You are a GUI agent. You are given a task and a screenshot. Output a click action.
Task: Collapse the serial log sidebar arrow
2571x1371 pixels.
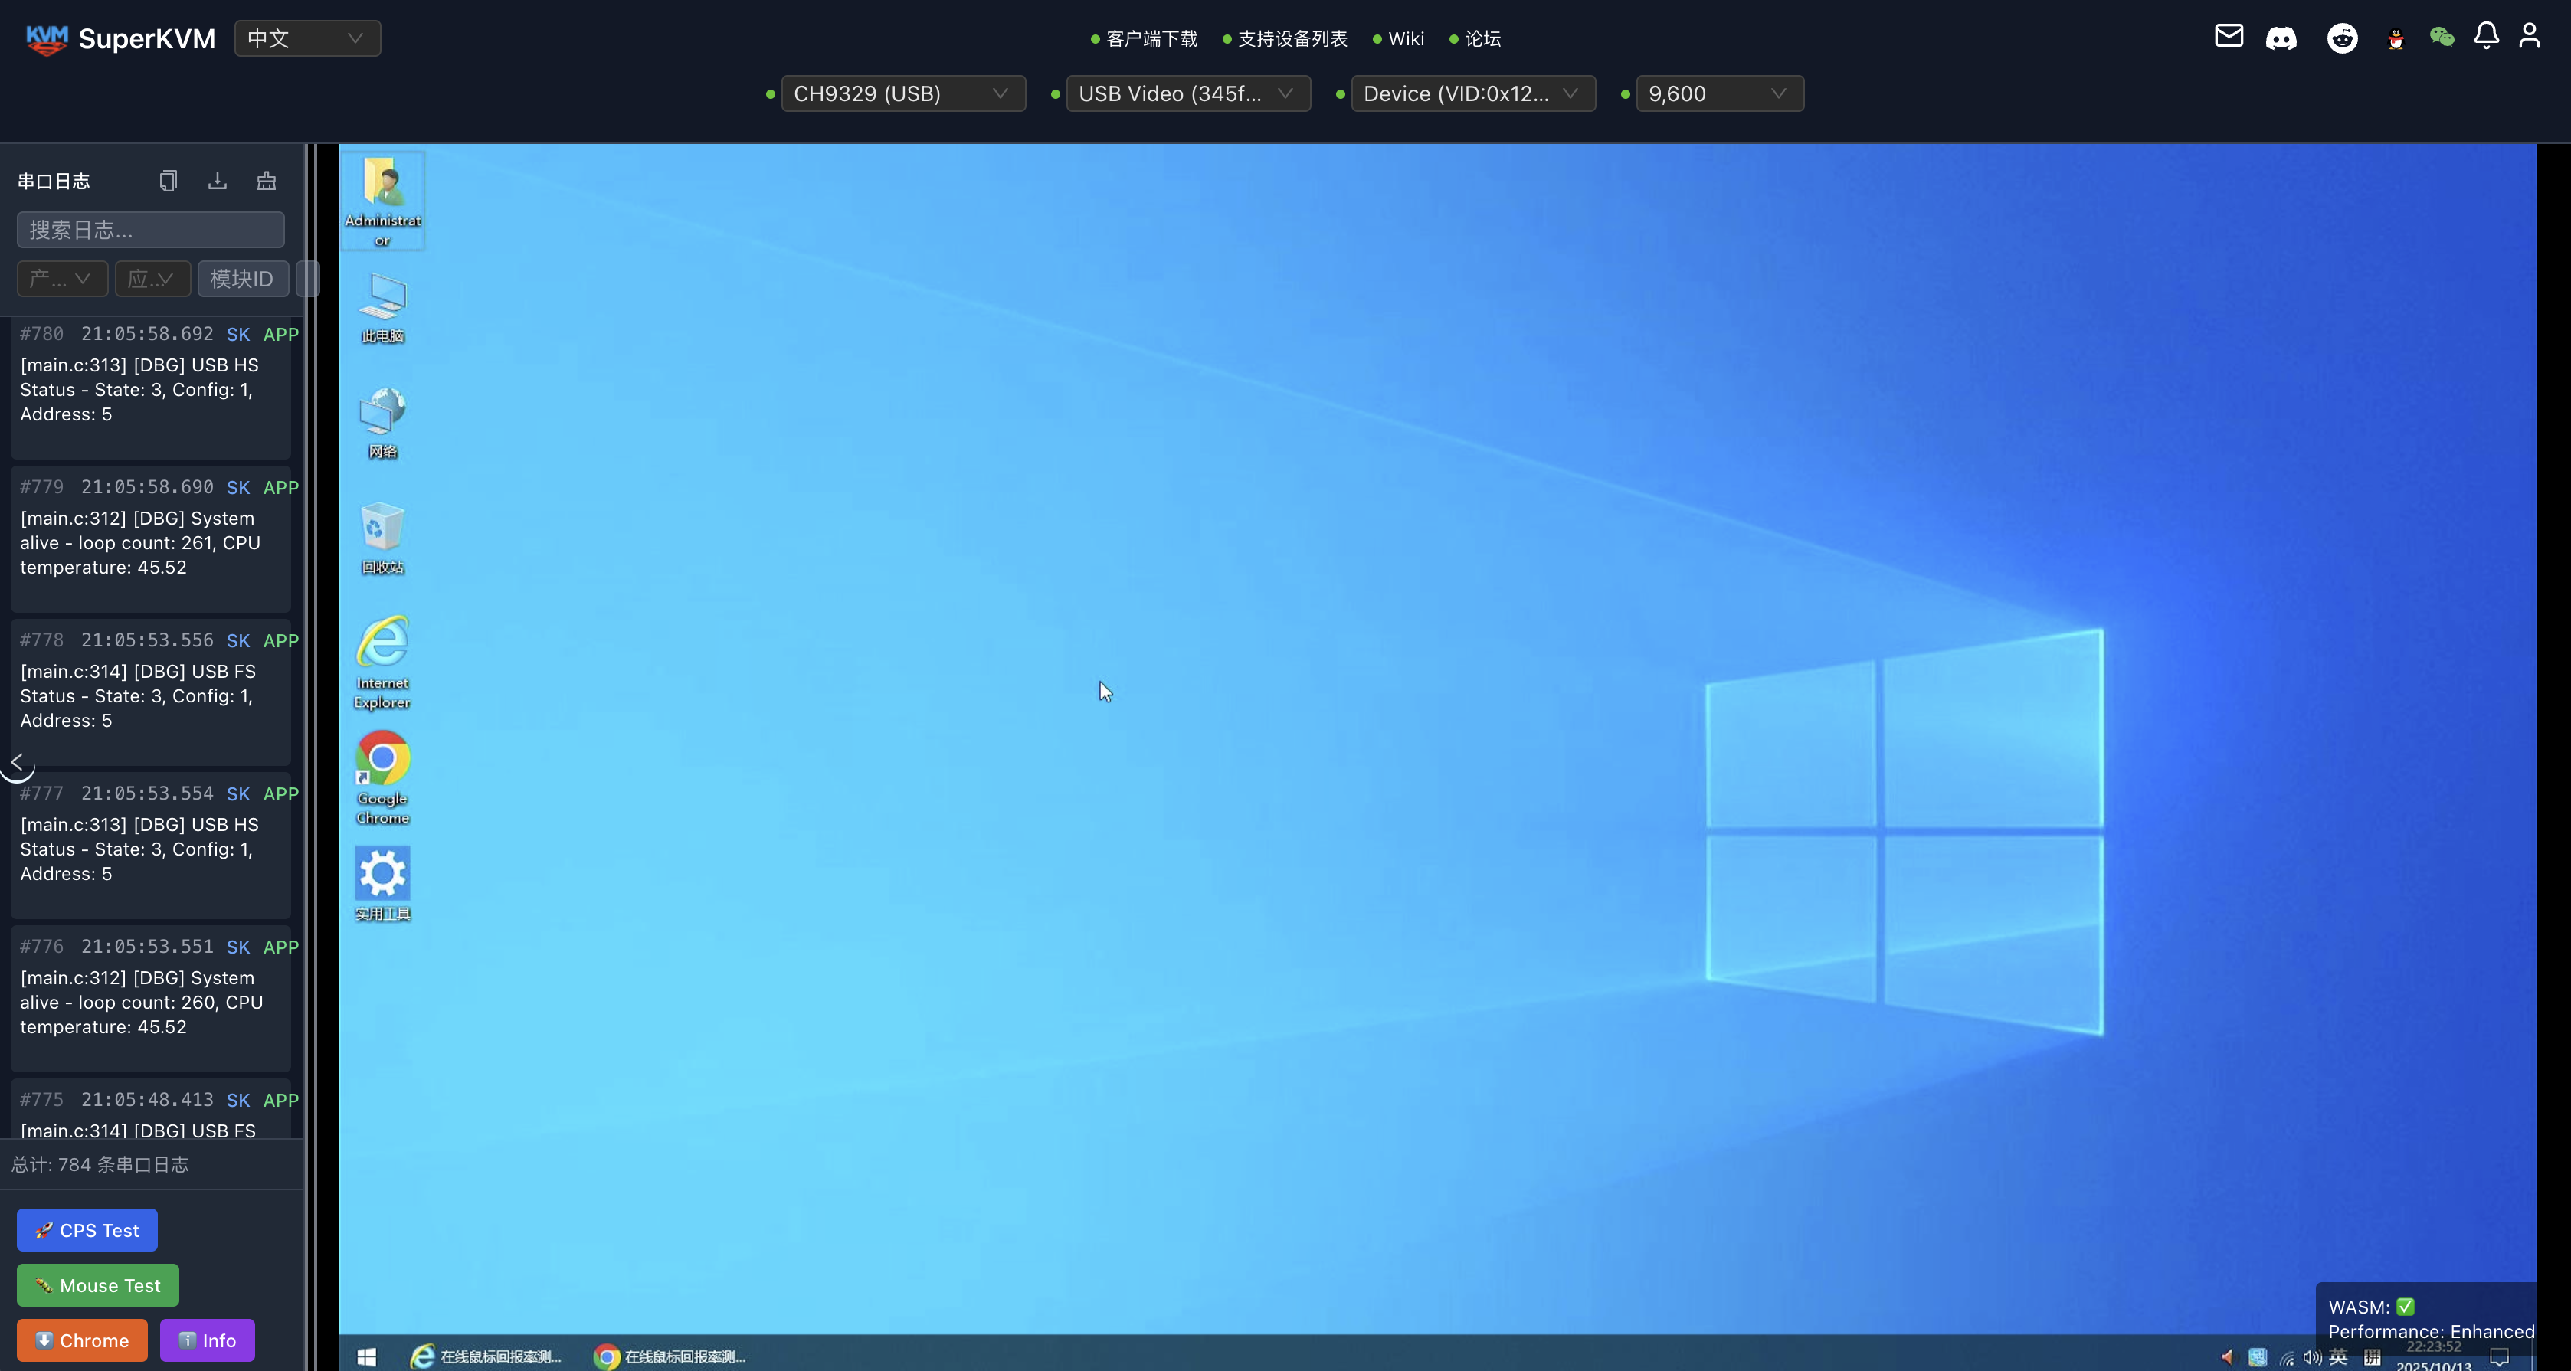pyautogui.click(x=16, y=762)
